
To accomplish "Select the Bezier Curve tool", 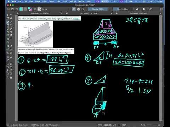I will [8, 32].
